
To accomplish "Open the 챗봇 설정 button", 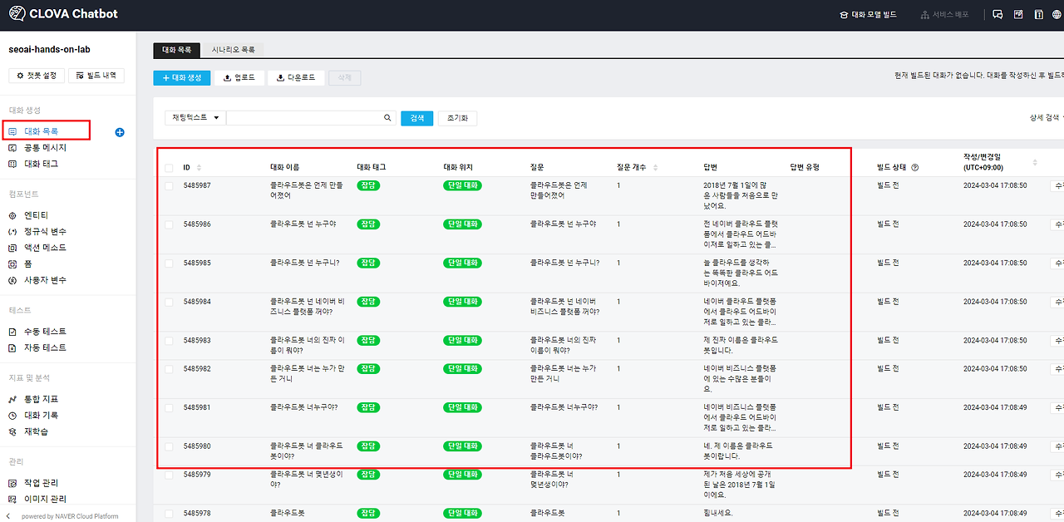I will pyautogui.click(x=37, y=76).
